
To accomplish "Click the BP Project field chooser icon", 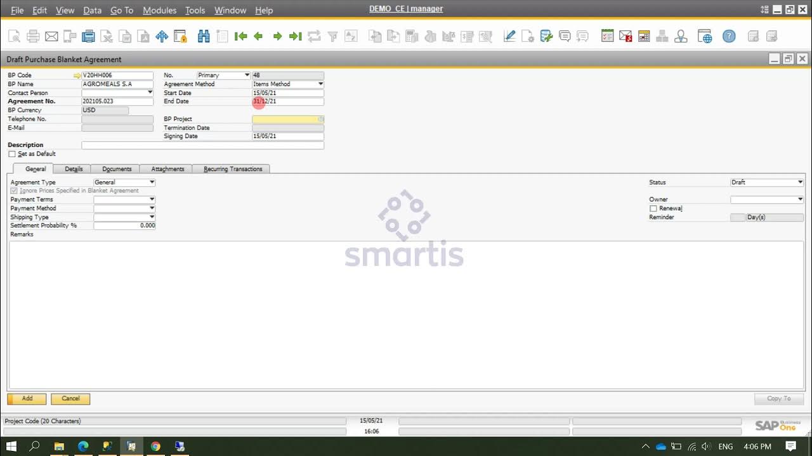I will coord(321,119).
